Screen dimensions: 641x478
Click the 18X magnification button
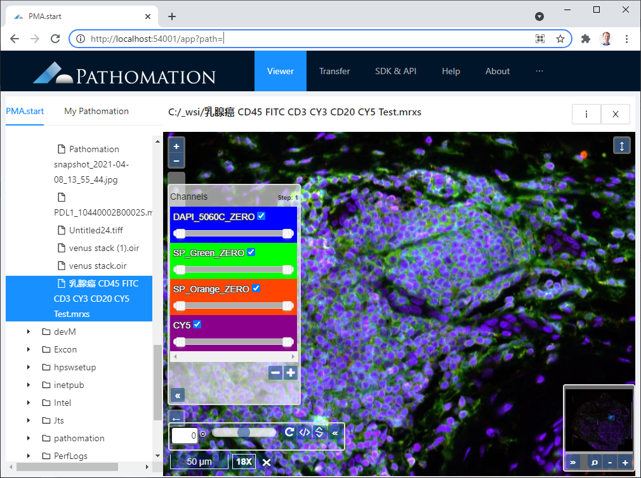click(x=244, y=462)
